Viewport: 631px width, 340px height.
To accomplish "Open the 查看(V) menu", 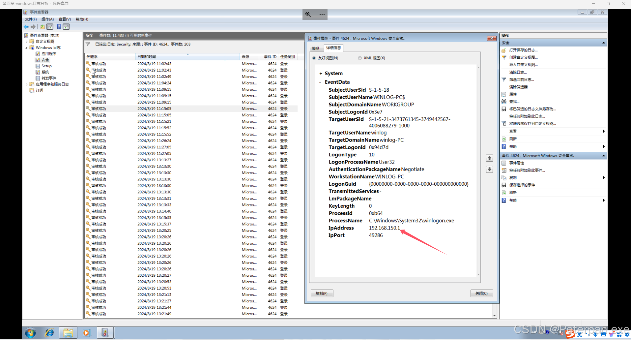I will pos(65,19).
